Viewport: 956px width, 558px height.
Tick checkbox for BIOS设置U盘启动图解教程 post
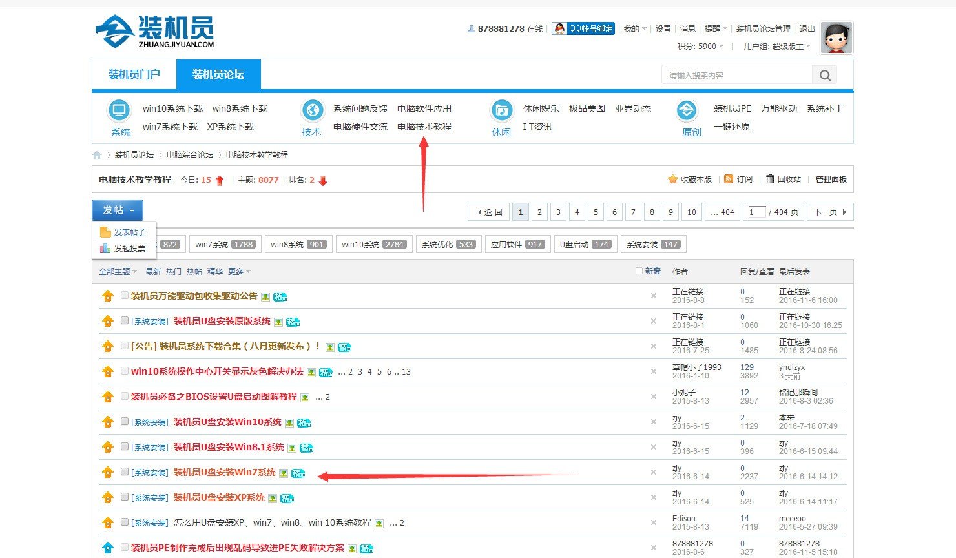click(x=125, y=397)
